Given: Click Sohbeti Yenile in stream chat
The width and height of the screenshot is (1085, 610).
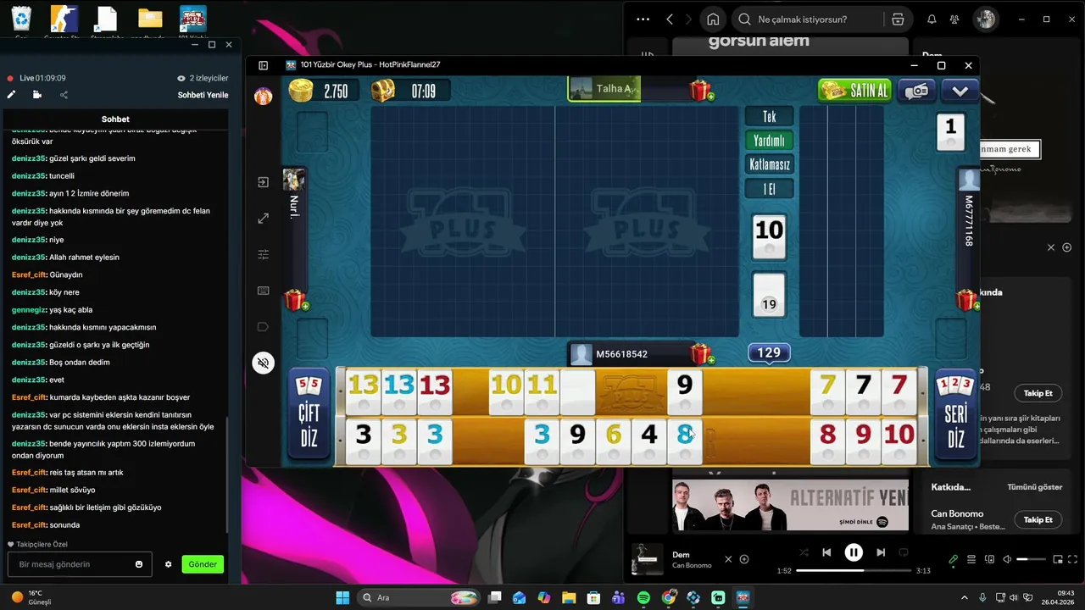Looking at the screenshot, I should click(x=203, y=95).
